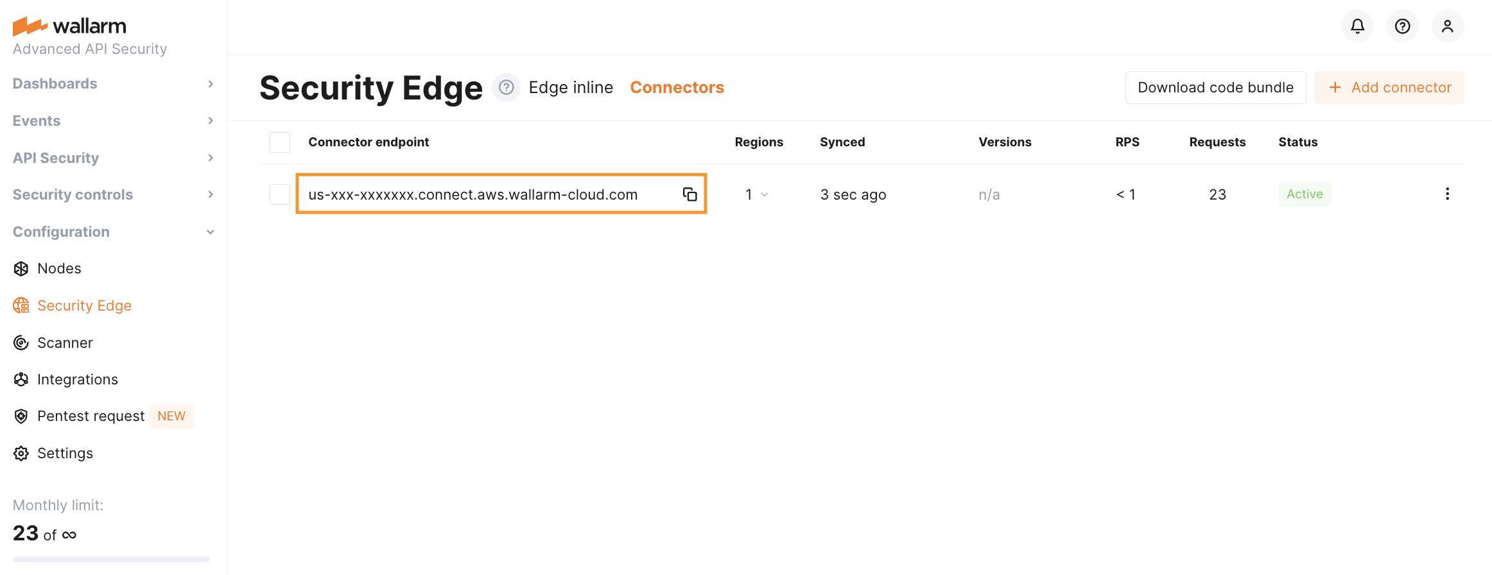The image size is (1492, 575).
Task: Open the user profile icon
Action: click(x=1447, y=26)
